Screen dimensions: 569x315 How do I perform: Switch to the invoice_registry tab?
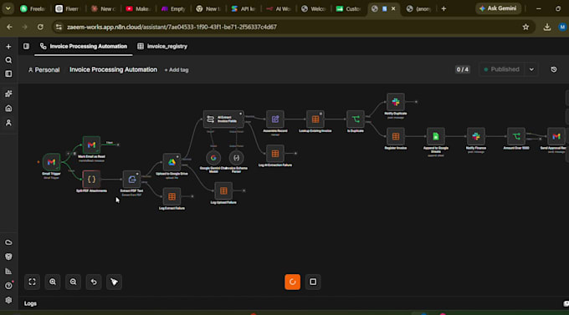pyautogui.click(x=162, y=46)
